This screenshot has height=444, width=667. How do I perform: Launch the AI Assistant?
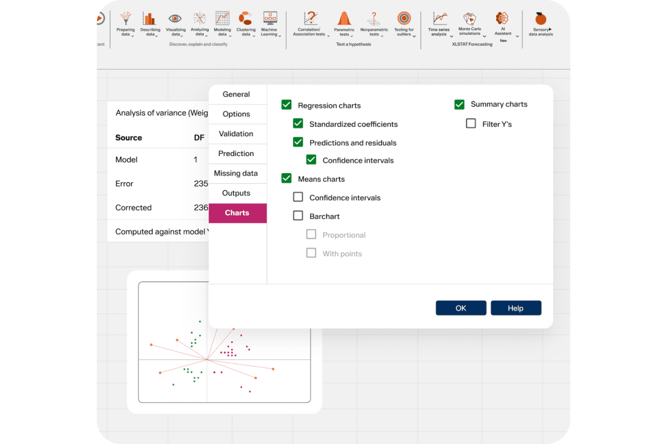(x=503, y=24)
